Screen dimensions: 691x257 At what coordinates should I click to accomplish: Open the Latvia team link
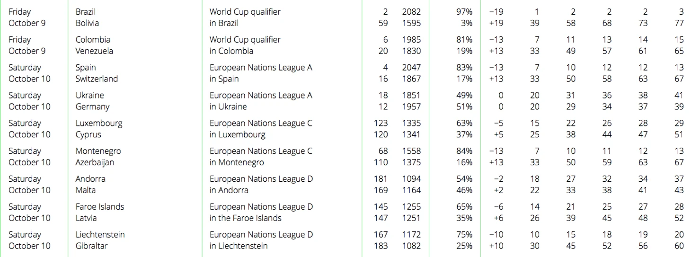click(86, 218)
